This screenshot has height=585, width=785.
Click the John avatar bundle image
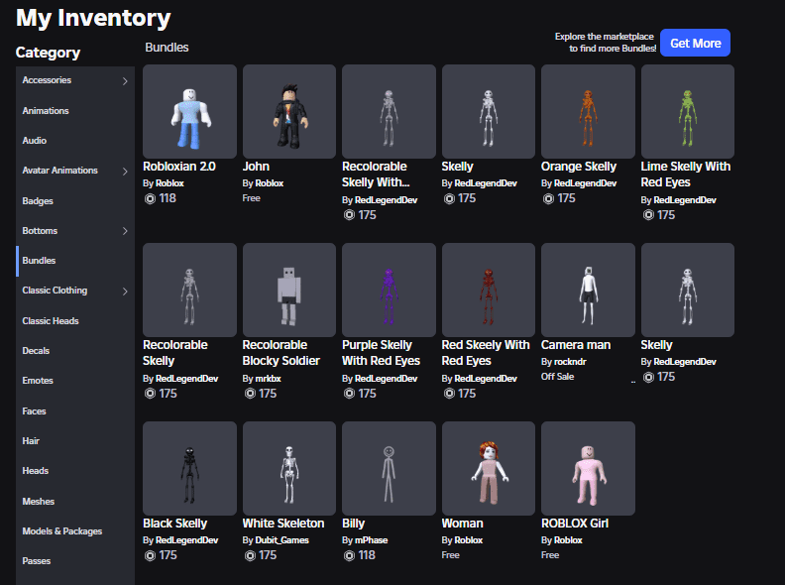pyautogui.click(x=289, y=111)
